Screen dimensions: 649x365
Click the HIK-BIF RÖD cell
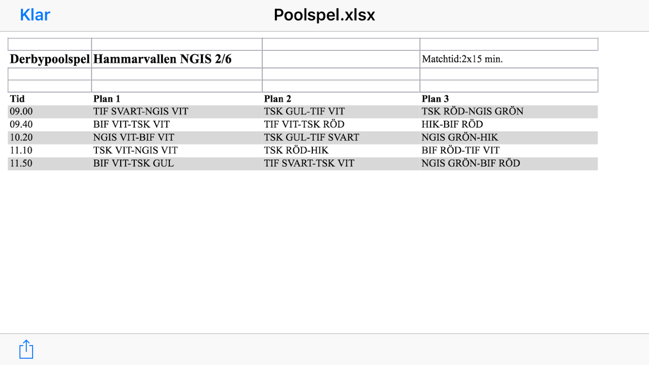509,124
